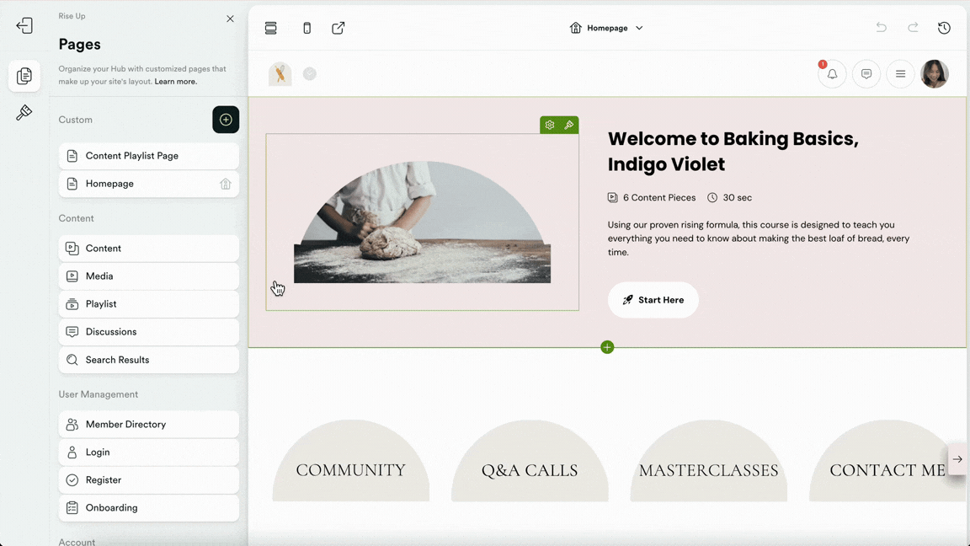This screenshot has width=970, height=546.
Task: Open the welcome block settings gear
Action: click(549, 124)
